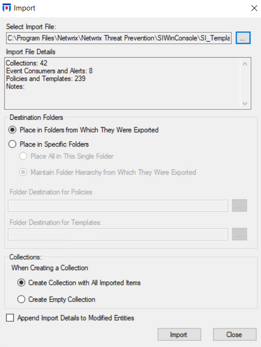Click the Folder Destination for Templates field
This screenshot has height=347, width=261.
pyautogui.click(x=118, y=234)
